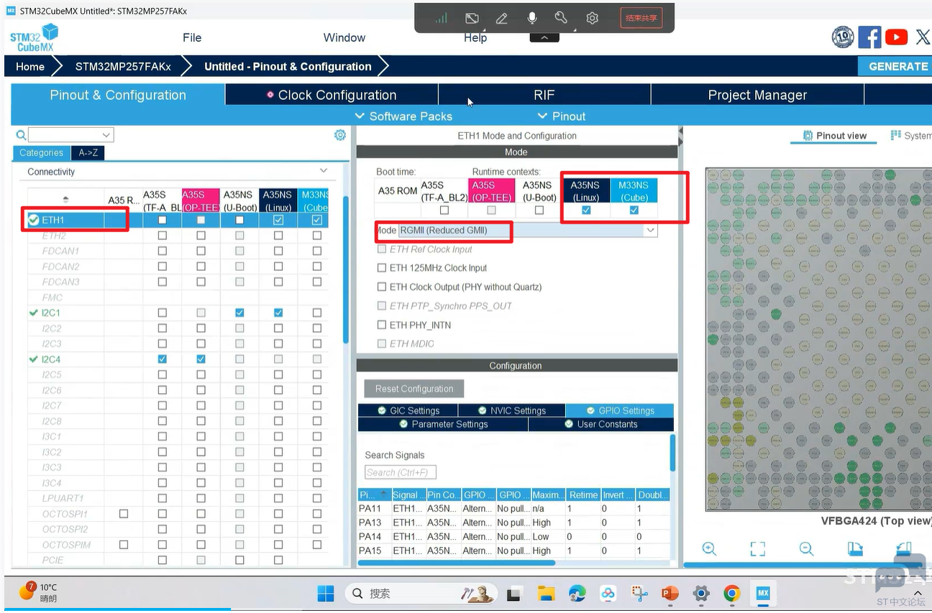Open the NVIC Settings tab
The height and width of the screenshot is (613, 932).
pos(512,410)
